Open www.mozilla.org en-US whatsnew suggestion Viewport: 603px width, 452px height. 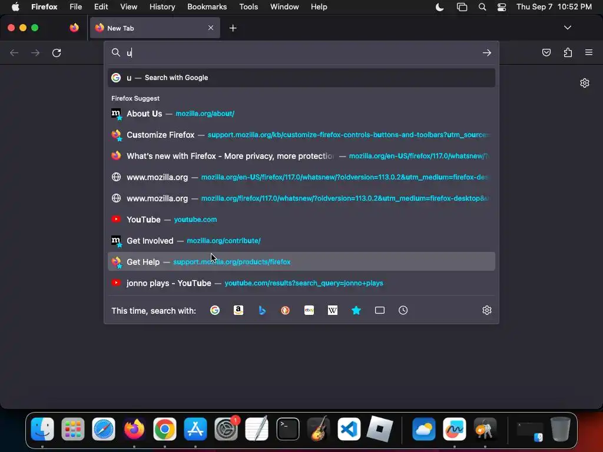(301, 177)
